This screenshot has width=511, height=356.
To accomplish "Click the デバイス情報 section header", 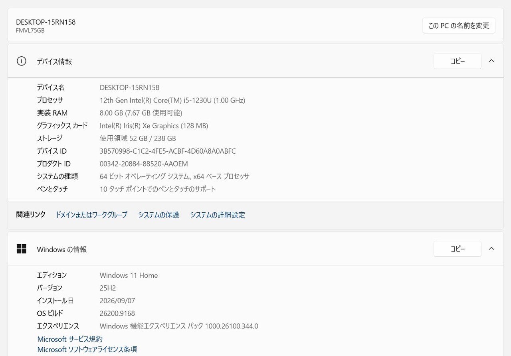I will pos(255,61).
